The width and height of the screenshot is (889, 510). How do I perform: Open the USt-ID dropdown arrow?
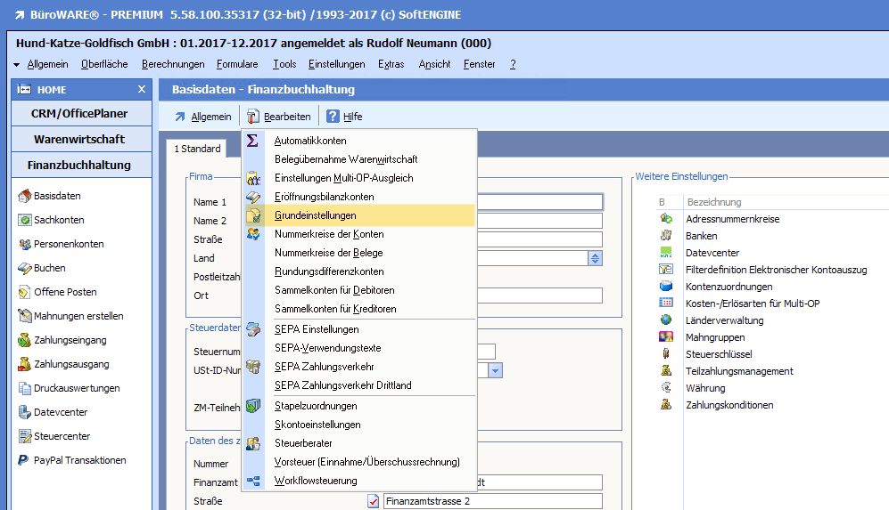point(495,370)
